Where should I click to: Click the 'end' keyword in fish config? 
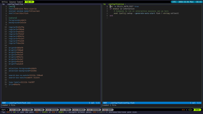111,16
